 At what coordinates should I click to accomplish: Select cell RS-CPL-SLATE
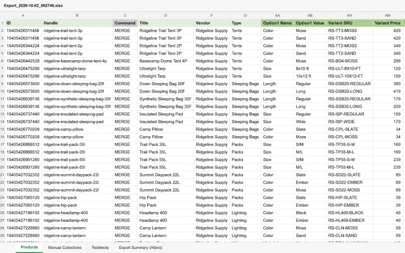coord(349,130)
